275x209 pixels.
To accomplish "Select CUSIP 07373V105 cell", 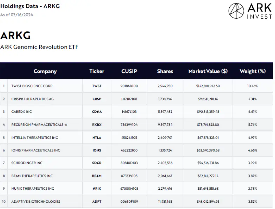I will [x=129, y=176].
